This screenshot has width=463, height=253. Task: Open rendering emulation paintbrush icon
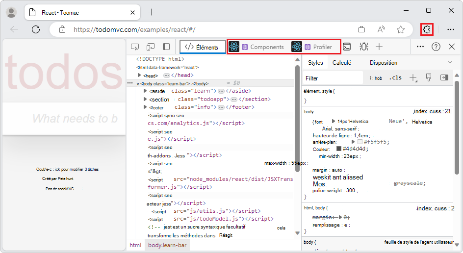click(x=429, y=77)
